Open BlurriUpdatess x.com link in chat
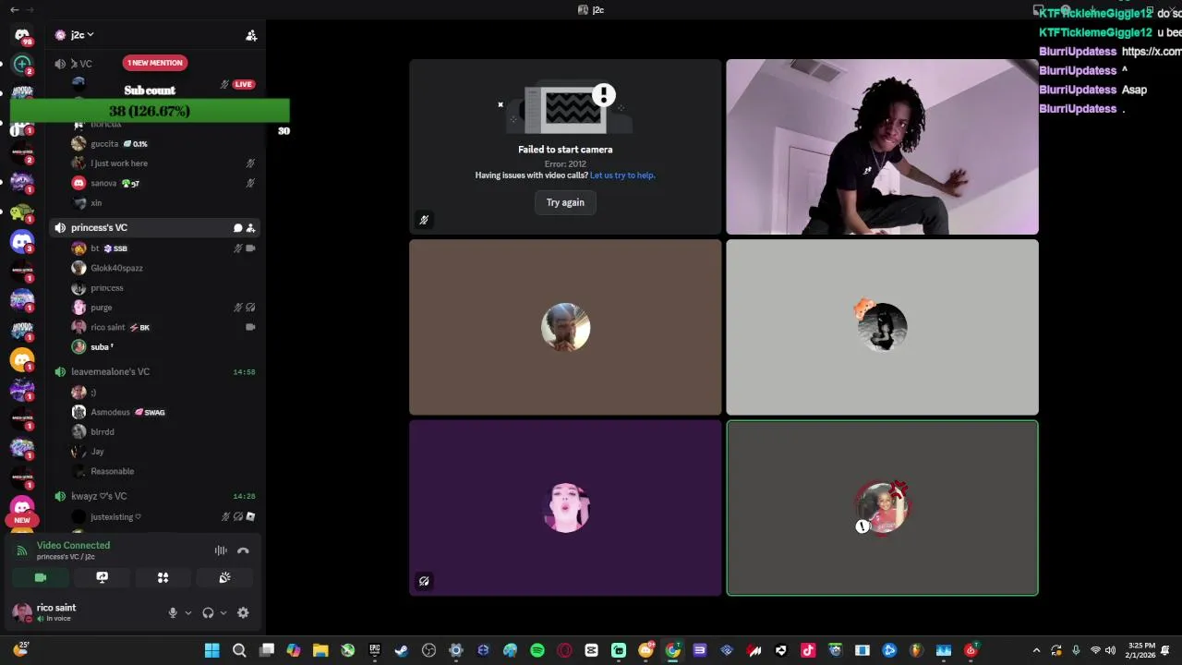This screenshot has height=665, width=1182. coord(1151,52)
